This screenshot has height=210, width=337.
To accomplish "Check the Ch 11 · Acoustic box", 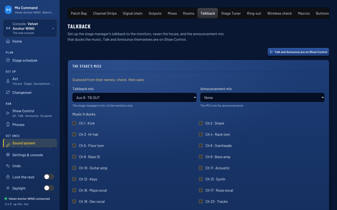I will [201, 168].
